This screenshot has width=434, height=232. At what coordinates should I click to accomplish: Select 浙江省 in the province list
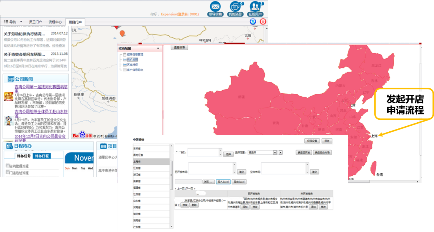pyautogui.click(x=151, y=175)
